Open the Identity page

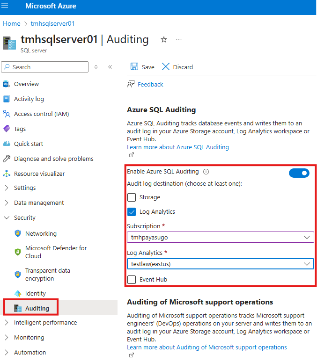tap(36, 293)
